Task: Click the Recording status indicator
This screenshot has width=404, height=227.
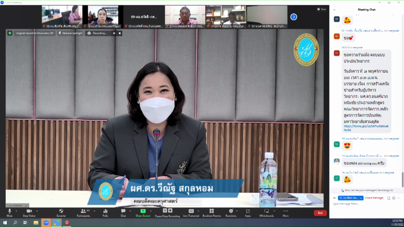Action: pyautogui.click(x=97, y=33)
